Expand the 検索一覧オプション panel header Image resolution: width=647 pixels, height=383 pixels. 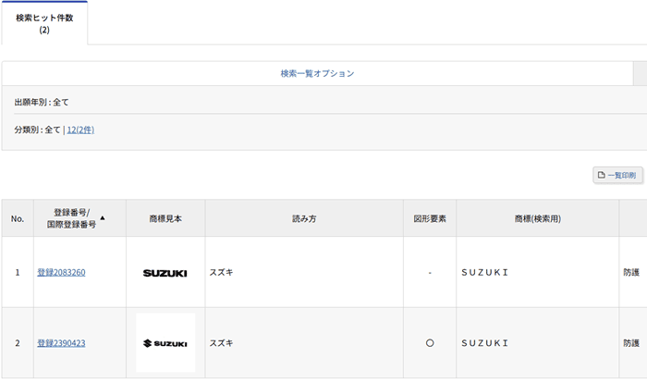(317, 73)
